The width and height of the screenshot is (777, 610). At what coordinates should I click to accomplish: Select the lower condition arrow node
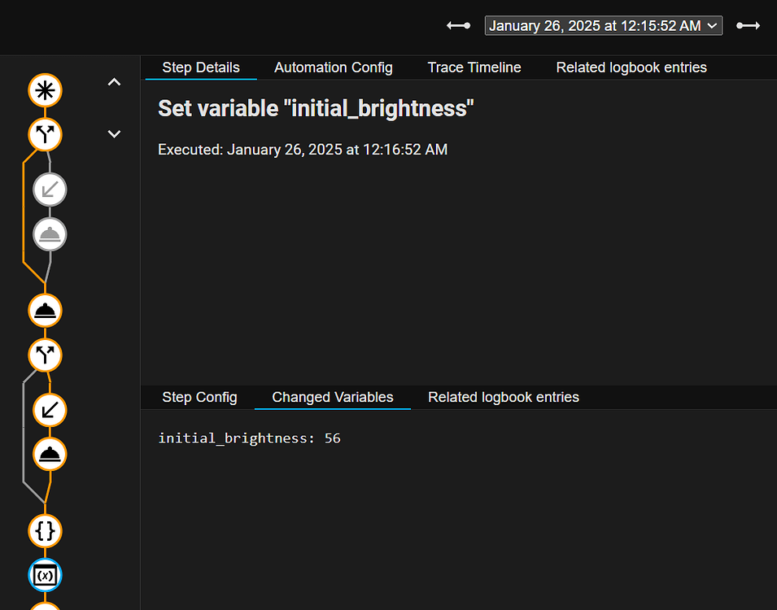pos(49,410)
